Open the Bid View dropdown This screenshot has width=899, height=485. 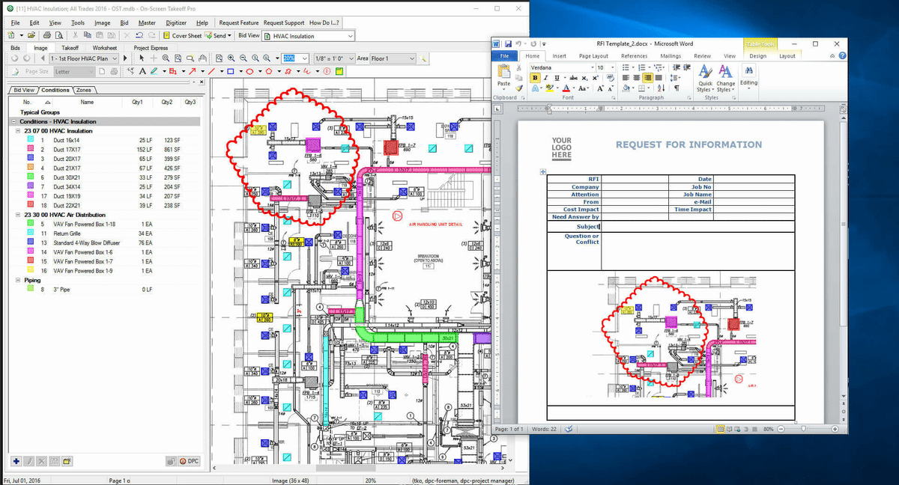click(350, 35)
